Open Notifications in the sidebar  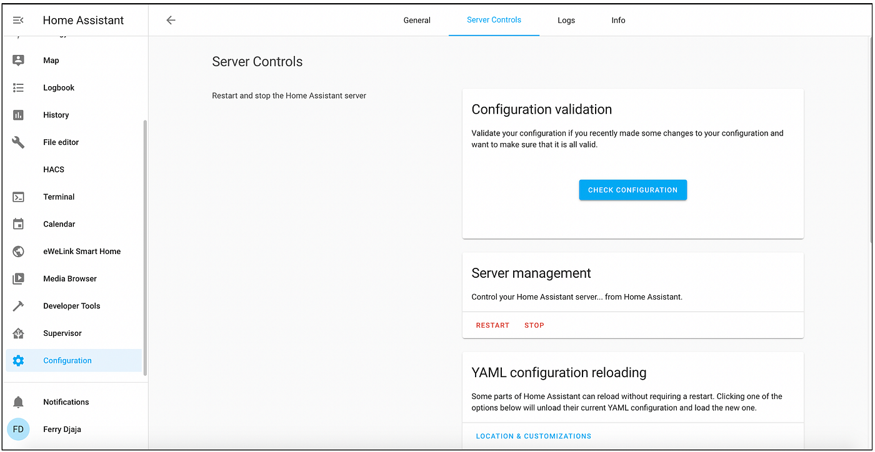pos(74,402)
